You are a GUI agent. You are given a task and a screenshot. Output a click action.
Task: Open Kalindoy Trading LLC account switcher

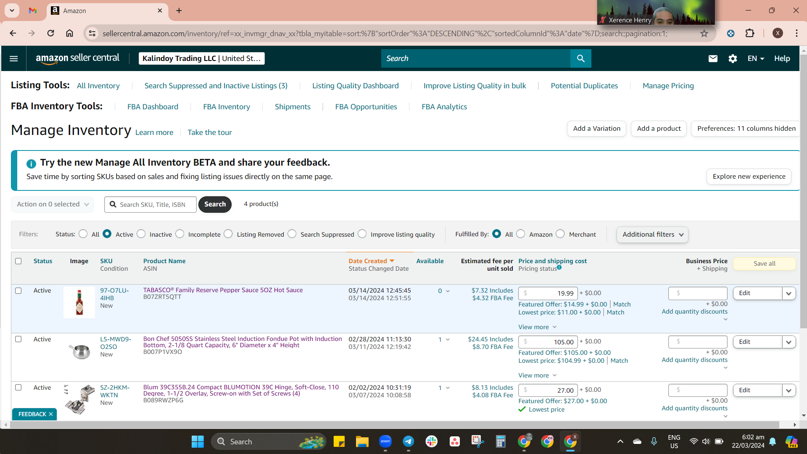202,58
